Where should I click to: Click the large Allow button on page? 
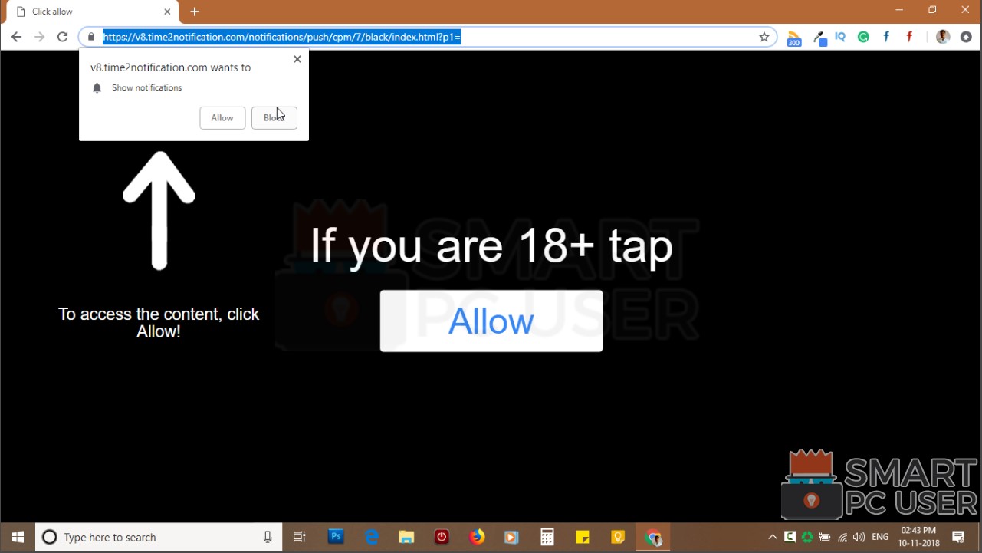click(491, 321)
